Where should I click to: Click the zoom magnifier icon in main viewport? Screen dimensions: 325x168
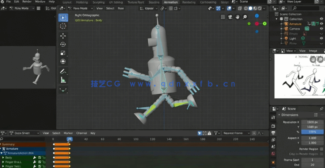(x=245, y=17)
